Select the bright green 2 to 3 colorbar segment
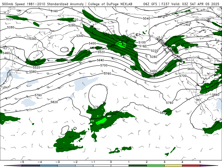 [x=155, y=166]
